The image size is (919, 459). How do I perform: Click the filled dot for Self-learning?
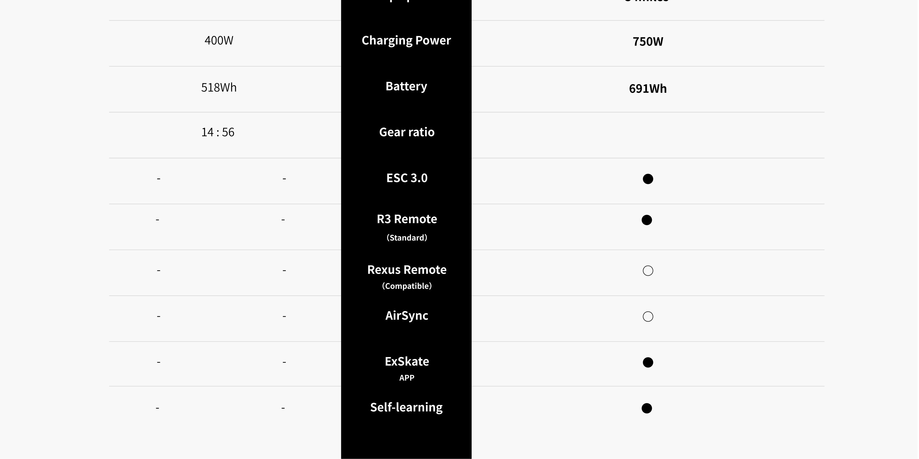click(x=647, y=408)
